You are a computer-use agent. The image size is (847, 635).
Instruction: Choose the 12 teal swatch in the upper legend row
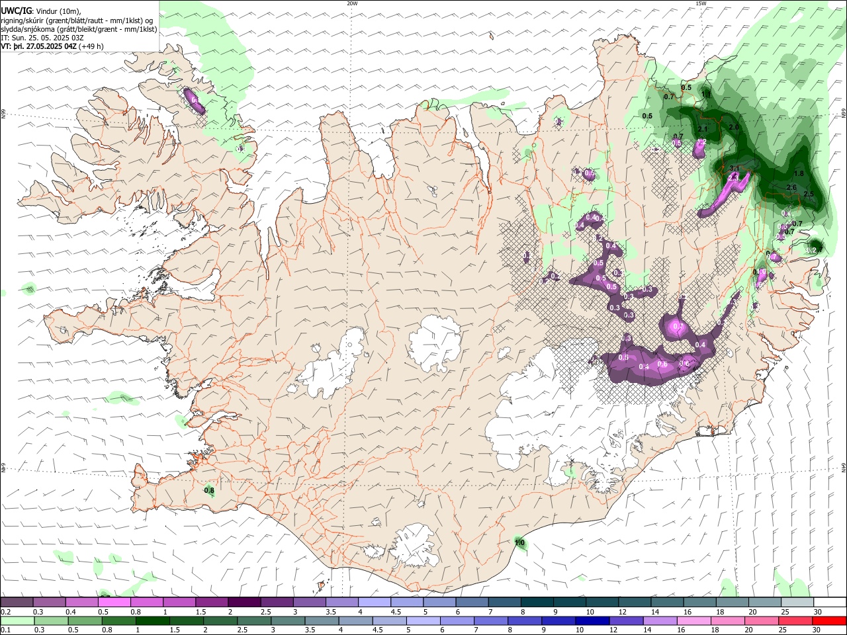point(635,603)
